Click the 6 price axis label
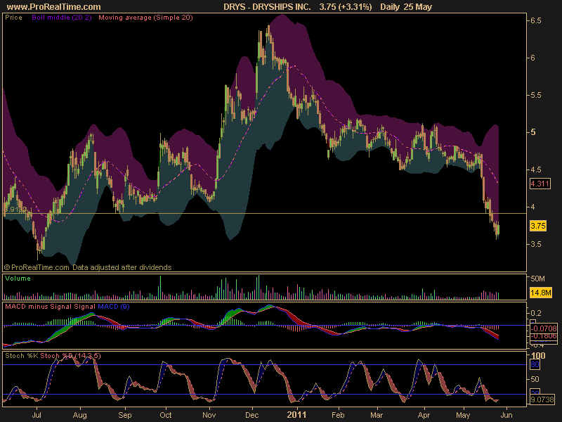 533,58
